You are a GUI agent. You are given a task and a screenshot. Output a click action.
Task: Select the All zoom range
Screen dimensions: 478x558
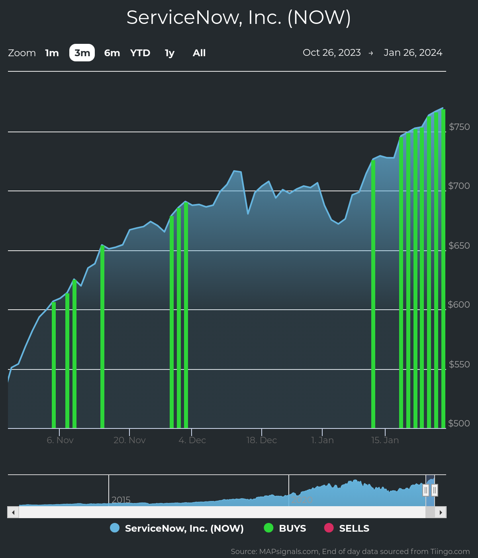click(199, 53)
